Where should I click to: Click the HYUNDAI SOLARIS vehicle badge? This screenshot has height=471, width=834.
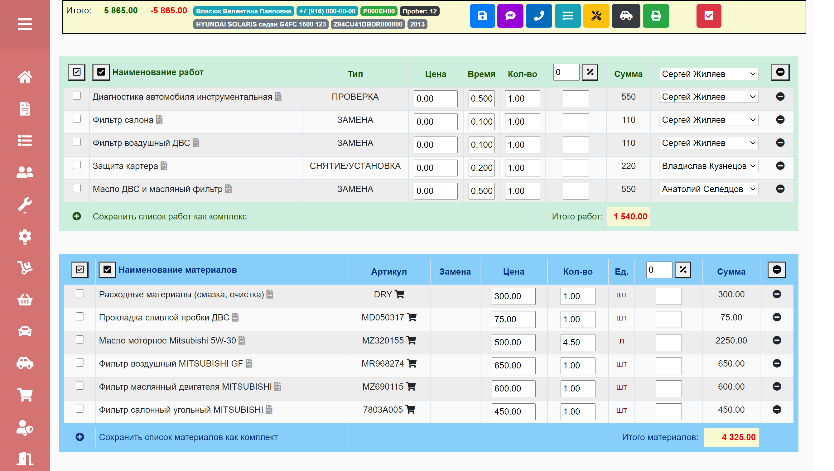261,24
